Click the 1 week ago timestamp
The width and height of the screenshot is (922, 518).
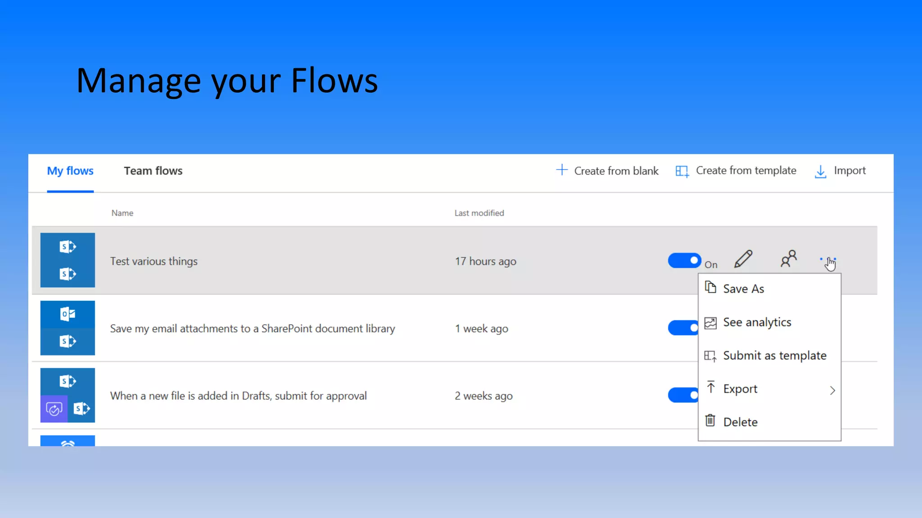(x=481, y=329)
